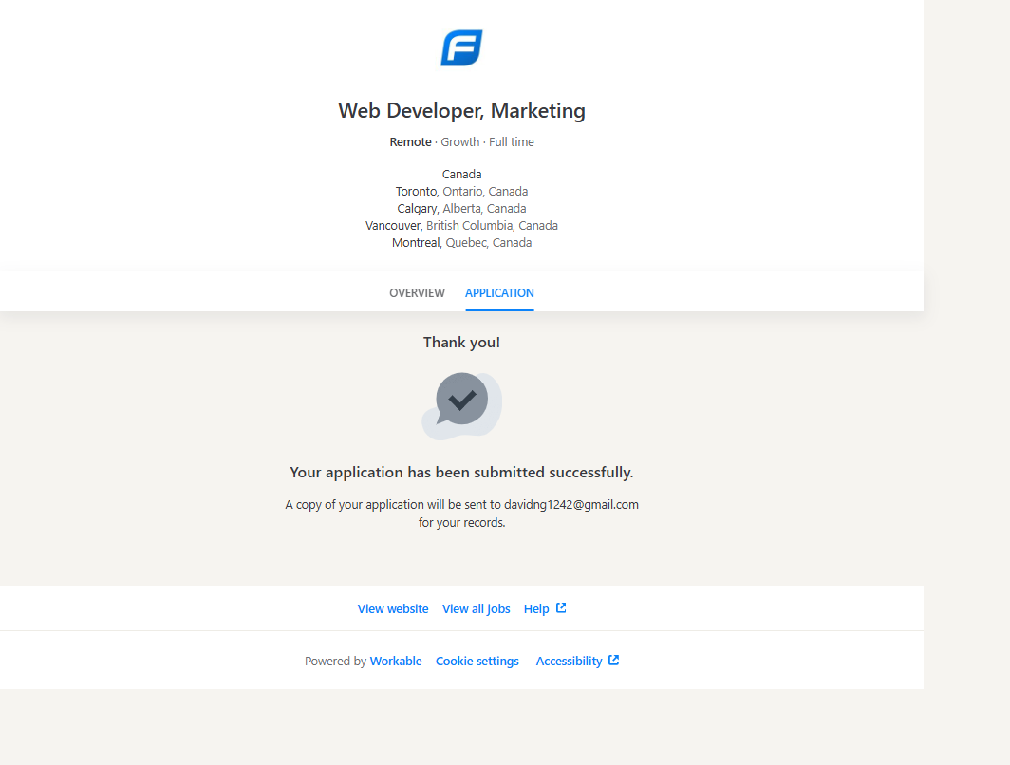Visit the Workable link in the footer
This screenshot has height=765, width=1010.
(396, 662)
